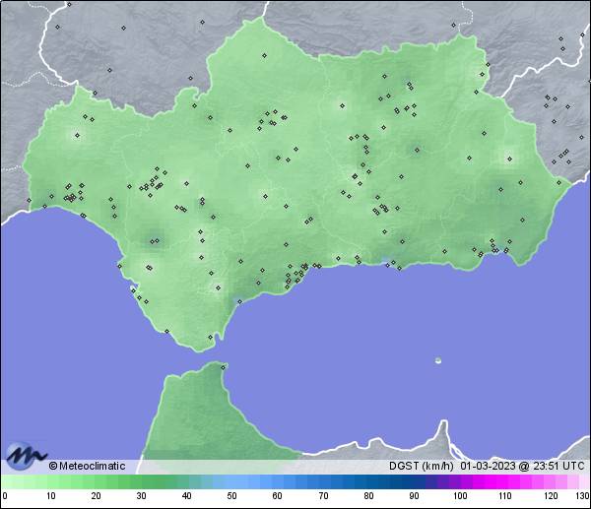This screenshot has width=591, height=509.
Task: Click the Alborán island station marker in the sea
Action: 437,360
